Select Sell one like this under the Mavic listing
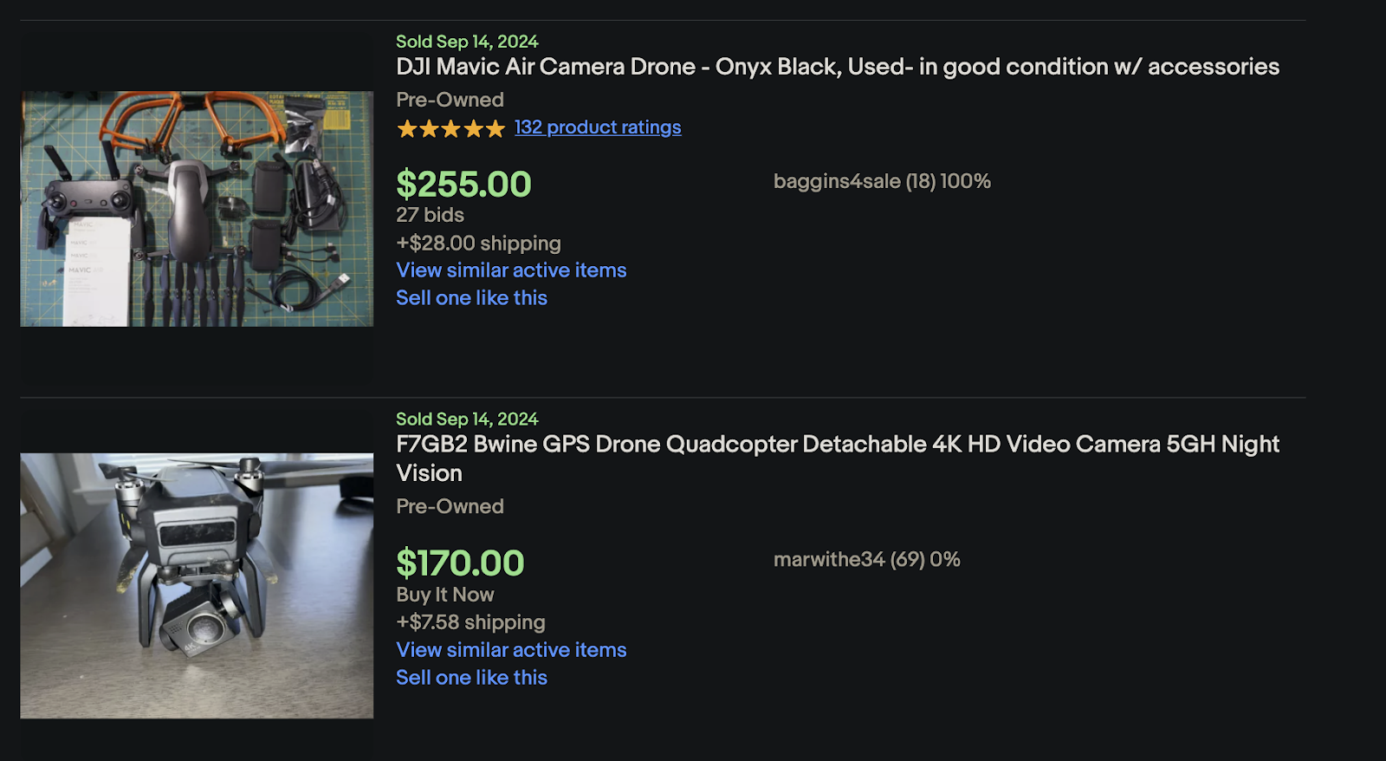This screenshot has height=761, width=1386. pos(471,297)
